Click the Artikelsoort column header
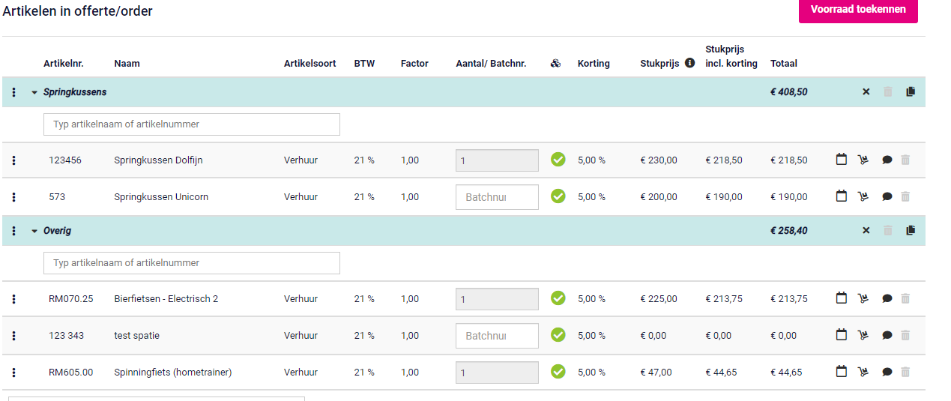Screen dimensions: 951x401 (x=310, y=64)
